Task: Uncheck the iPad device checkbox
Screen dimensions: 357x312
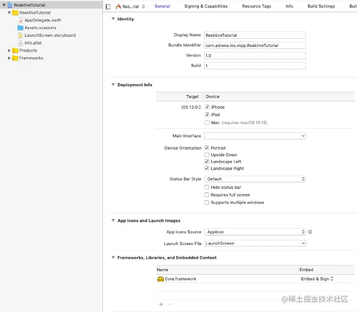Action: [207, 114]
